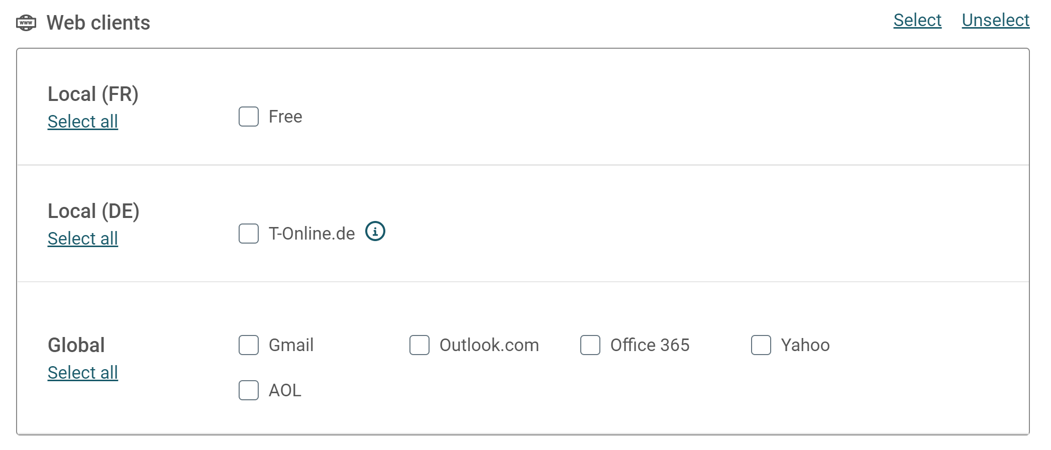The image size is (1051, 450).
Task: Click the T-Online.de info icon
Action: pyautogui.click(x=375, y=232)
